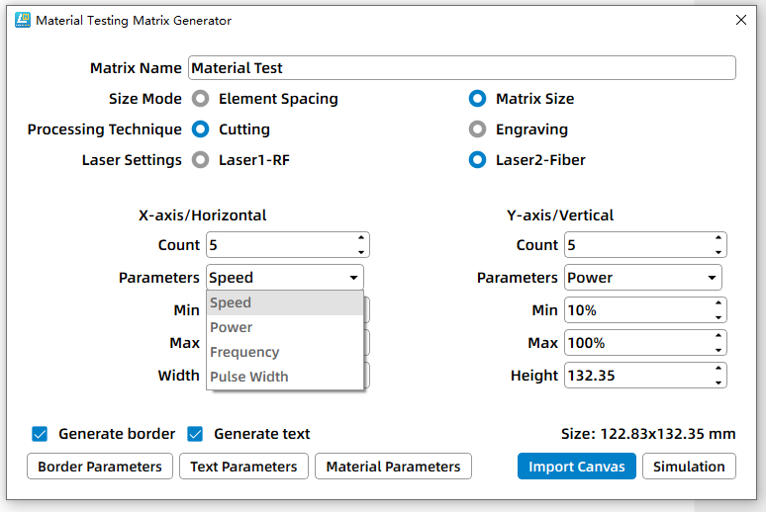Choose Power from the open dropdown list
This screenshot has width=766, height=512.
(232, 327)
